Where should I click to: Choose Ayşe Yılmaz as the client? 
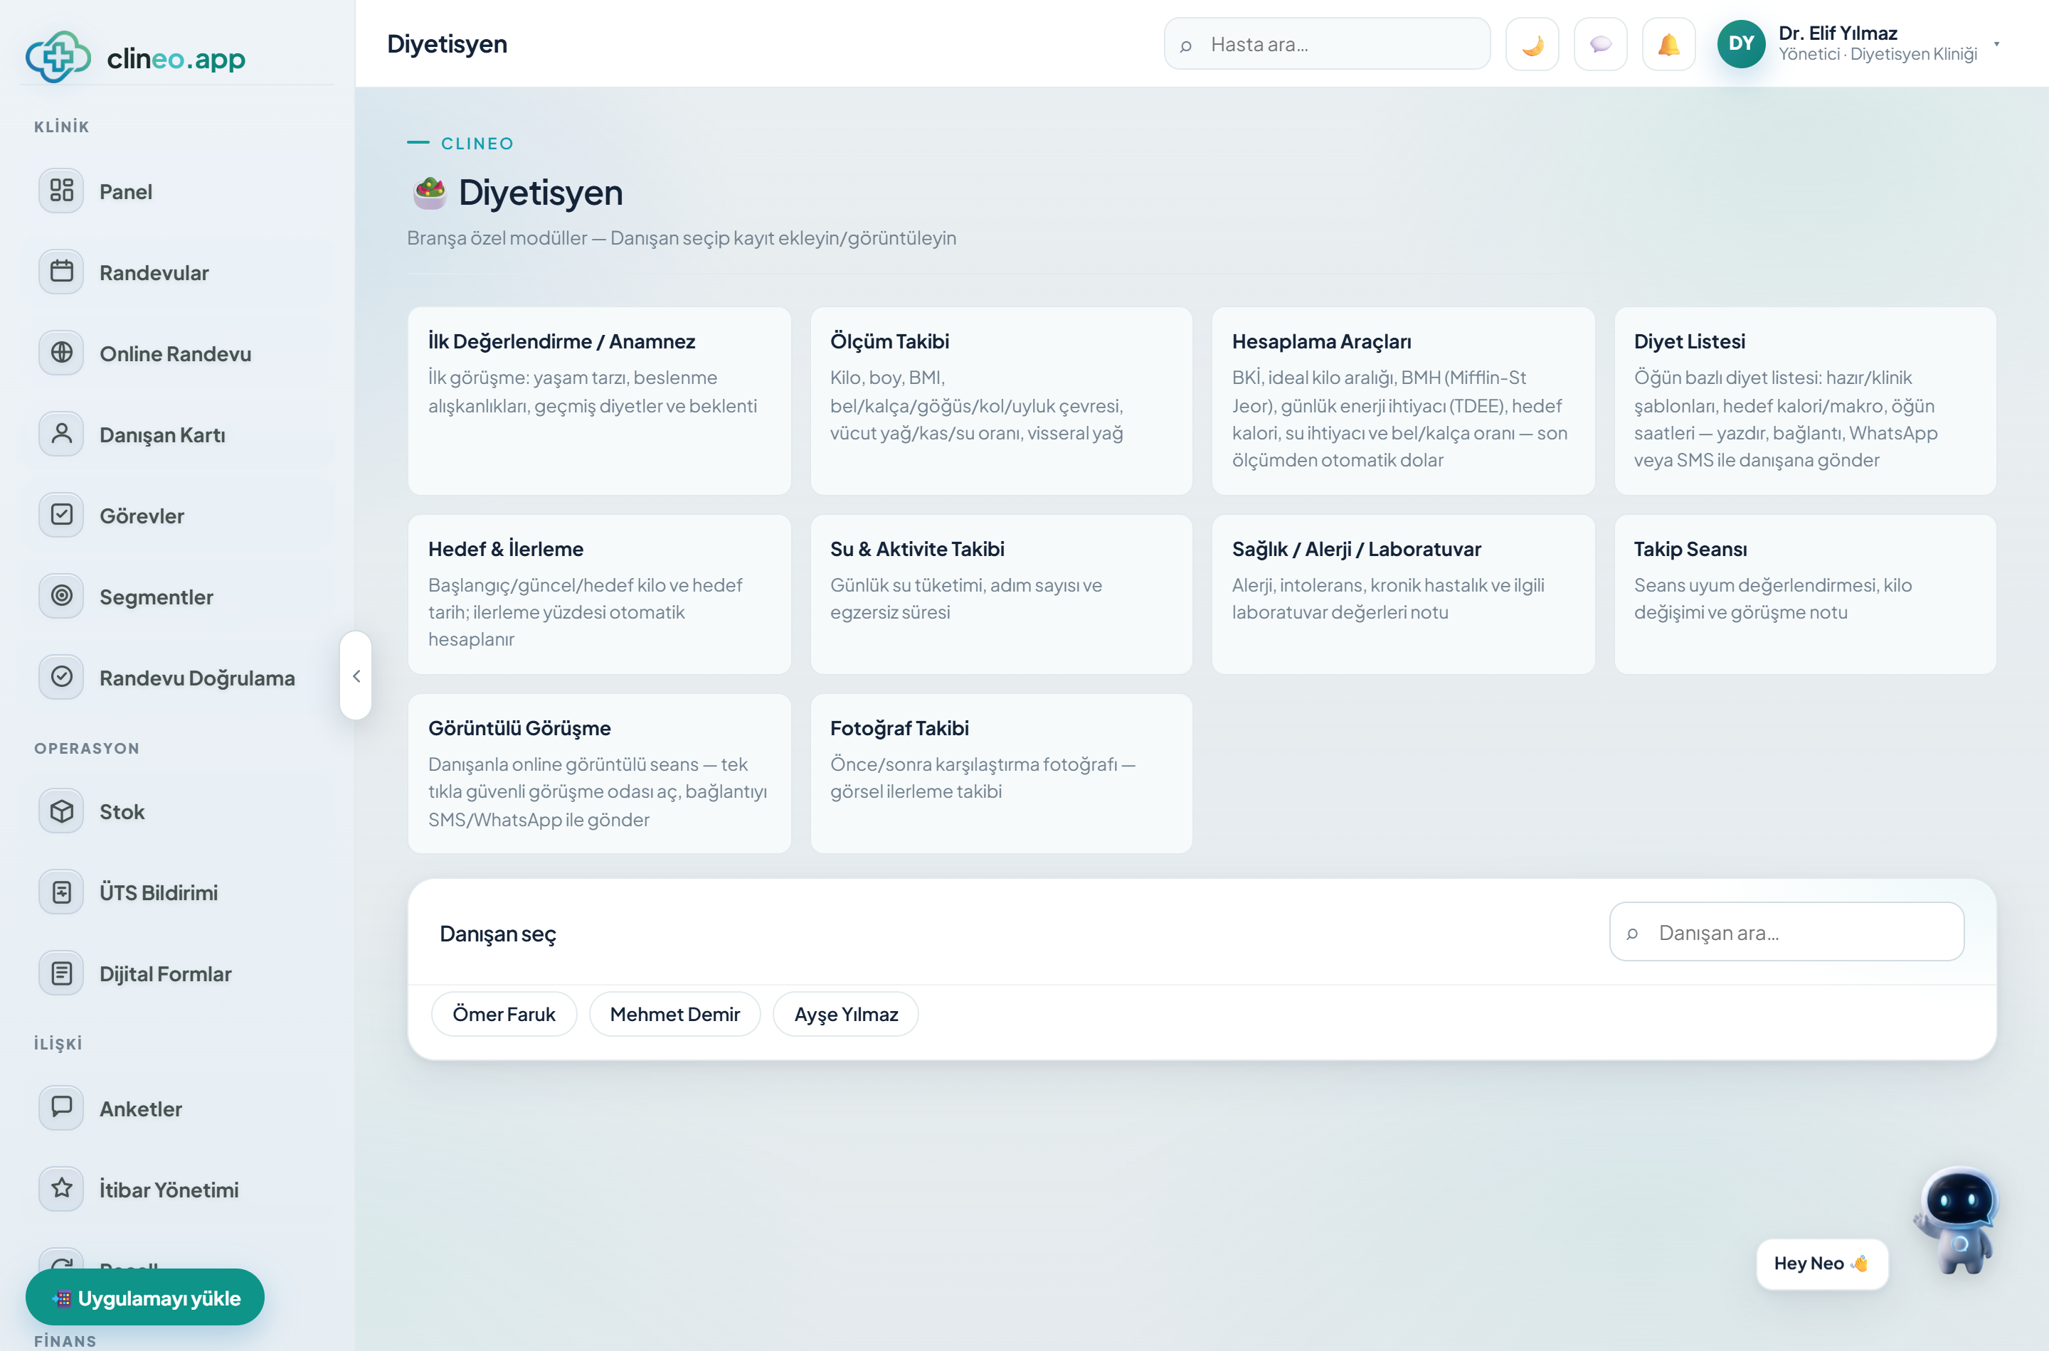[x=846, y=1014]
